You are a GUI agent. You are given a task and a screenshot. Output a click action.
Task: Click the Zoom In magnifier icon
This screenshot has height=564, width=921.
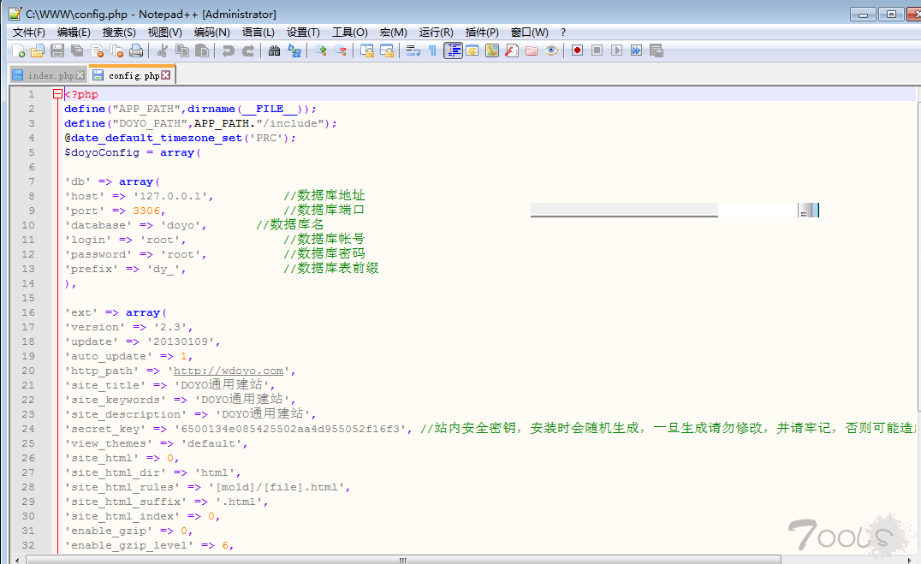[321, 51]
